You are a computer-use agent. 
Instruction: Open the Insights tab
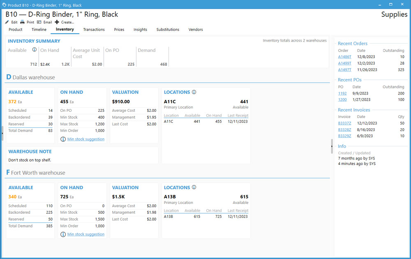coord(140,30)
